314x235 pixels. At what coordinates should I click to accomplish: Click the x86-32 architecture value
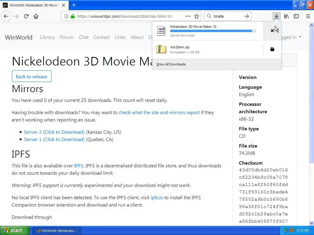click(246, 119)
